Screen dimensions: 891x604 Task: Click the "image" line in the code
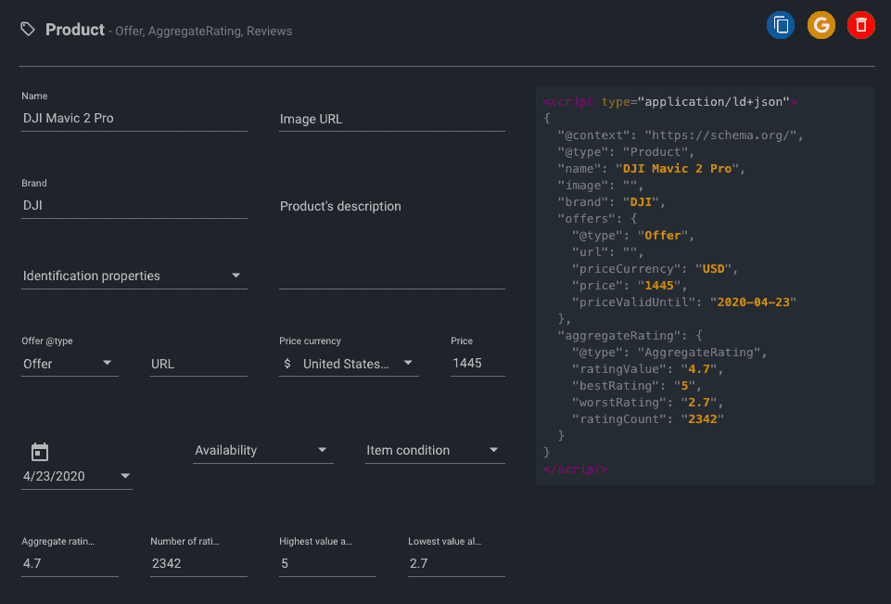tap(601, 186)
